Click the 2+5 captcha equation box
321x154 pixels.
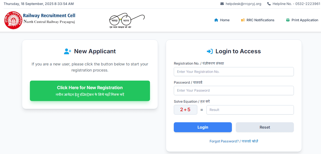pyautogui.click(x=185, y=110)
